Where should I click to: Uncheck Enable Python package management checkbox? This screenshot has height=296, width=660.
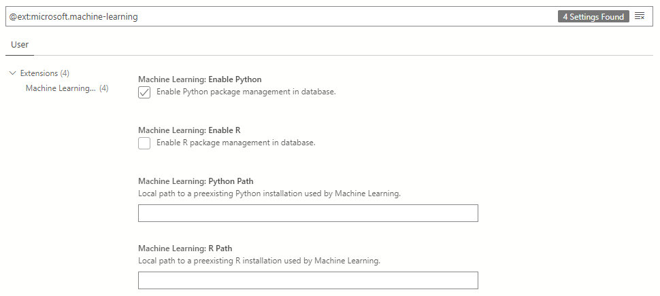pyautogui.click(x=144, y=92)
